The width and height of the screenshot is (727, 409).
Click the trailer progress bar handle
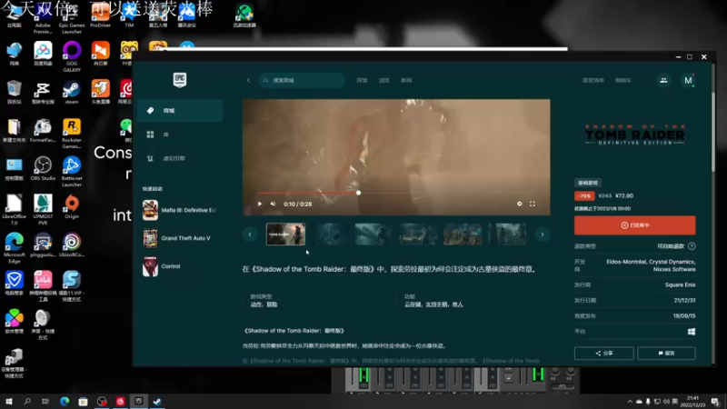click(358, 193)
